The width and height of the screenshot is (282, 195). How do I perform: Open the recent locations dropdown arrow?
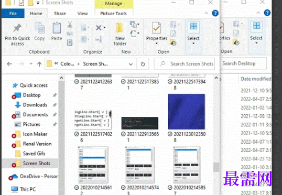coord(31,63)
